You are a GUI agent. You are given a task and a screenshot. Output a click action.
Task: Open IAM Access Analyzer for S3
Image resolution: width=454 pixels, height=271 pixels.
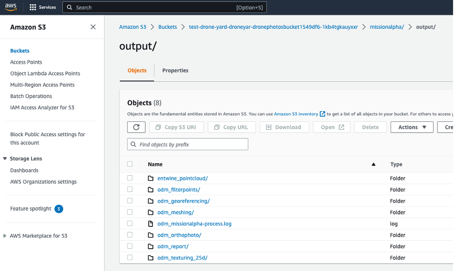pos(42,107)
